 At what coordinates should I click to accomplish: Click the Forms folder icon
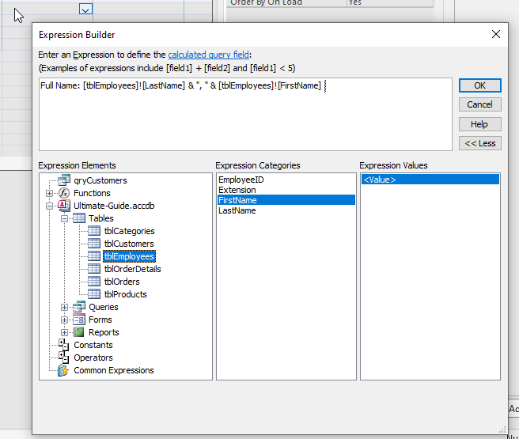pos(79,320)
